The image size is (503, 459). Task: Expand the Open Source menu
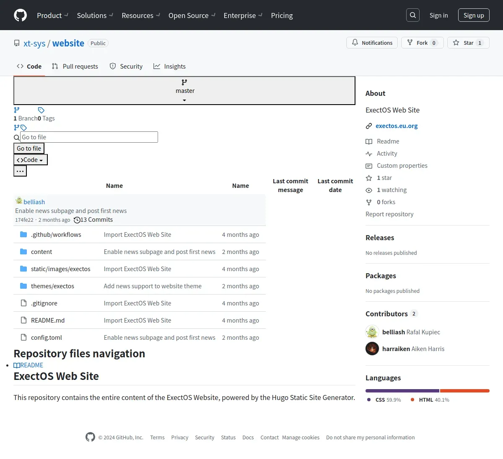coord(192,15)
